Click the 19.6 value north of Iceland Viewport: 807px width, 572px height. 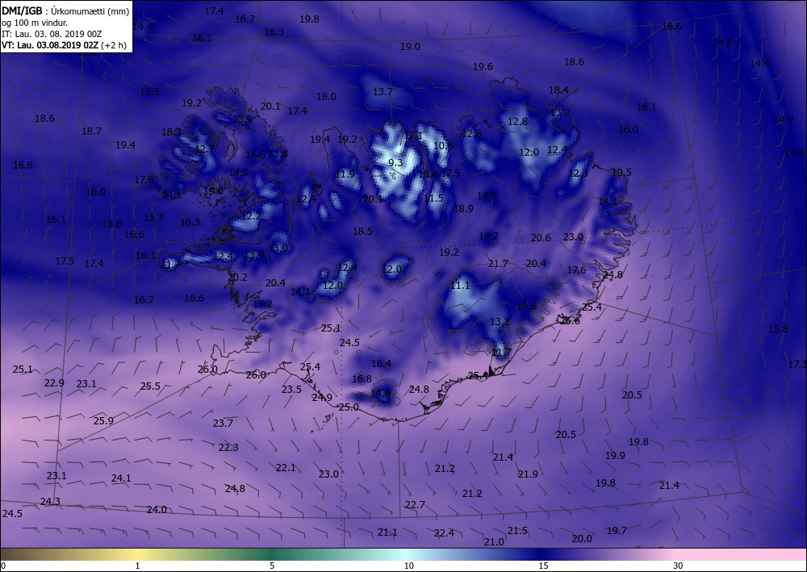click(483, 67)
